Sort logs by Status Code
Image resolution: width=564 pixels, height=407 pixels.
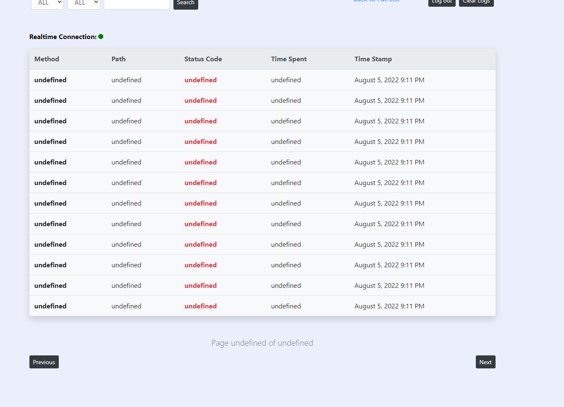tap(203, 59)
